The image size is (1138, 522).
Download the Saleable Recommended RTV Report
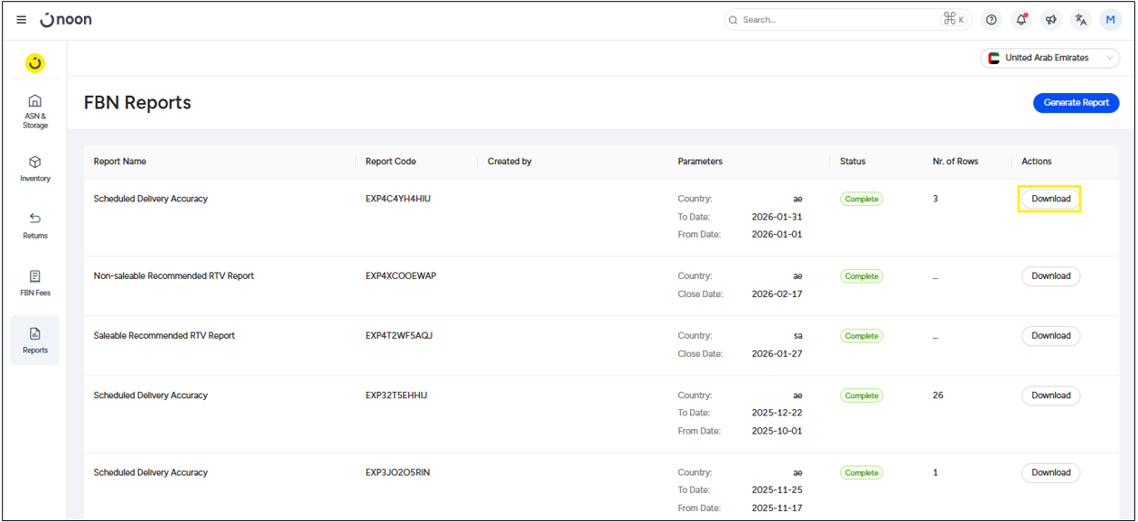[1050, 336]
